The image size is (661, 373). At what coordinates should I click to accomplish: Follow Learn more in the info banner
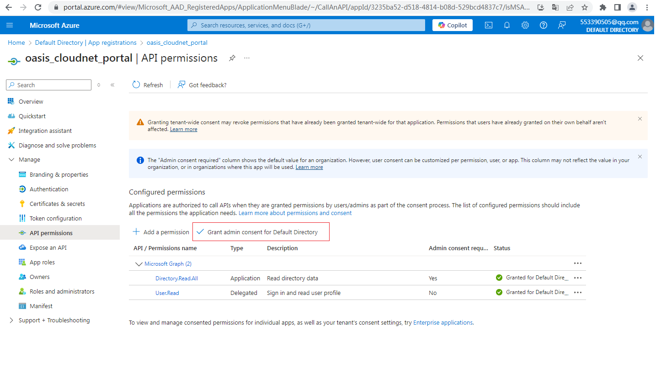pyautogui.click(x=309, y=167)
